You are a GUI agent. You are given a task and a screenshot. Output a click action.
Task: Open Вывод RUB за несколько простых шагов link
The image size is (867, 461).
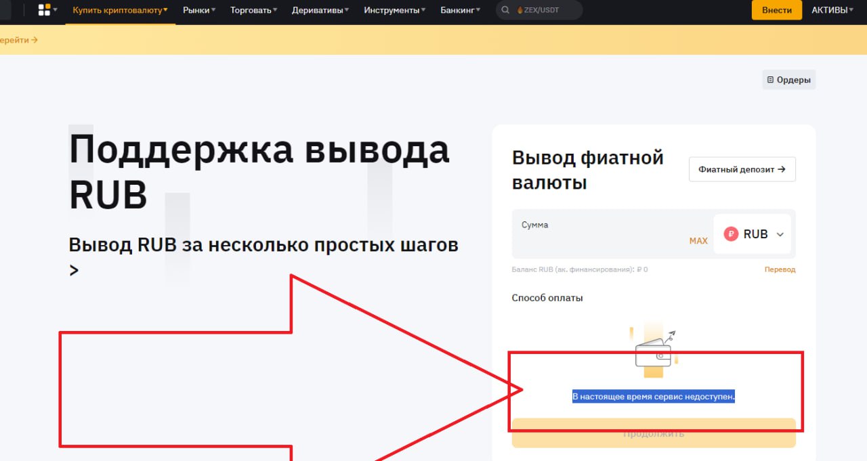pyautogui.click(x=263, y=245)
